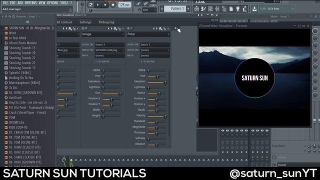Open layer C Insert 1 audio source dropdown
The width and height of the screenshot is (320, 180).
tap(155, 44)
